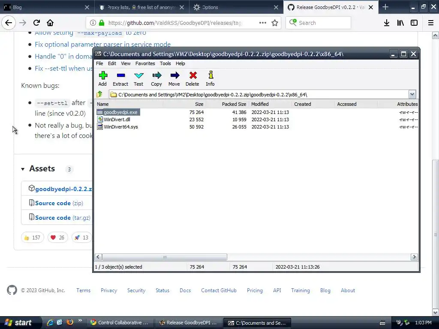439x329 pixels.
Task: Open the "Fix optional parameter parser" link
Action: point(103,44)
